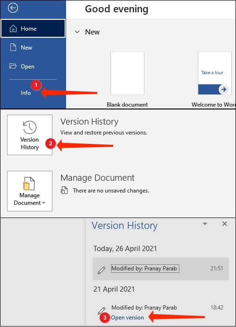Screen dimensions: 236x327
Task: Open the Welcome to Word tour template
Action: (x=215, y=73)
